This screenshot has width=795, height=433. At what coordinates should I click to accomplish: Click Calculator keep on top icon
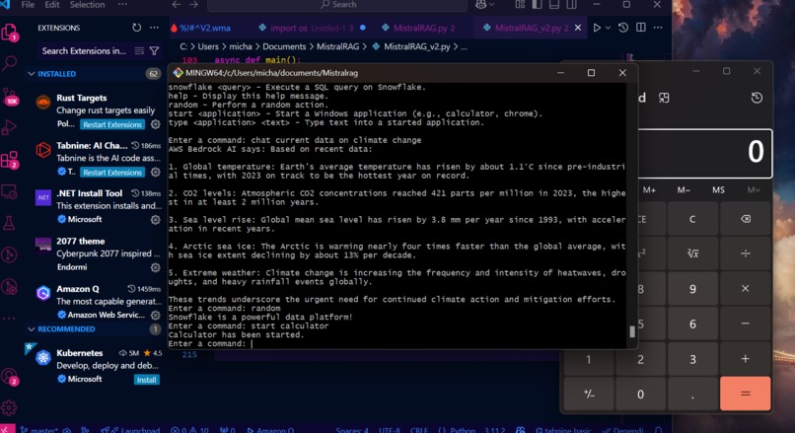pyautogui.click(x=664, y=98)
